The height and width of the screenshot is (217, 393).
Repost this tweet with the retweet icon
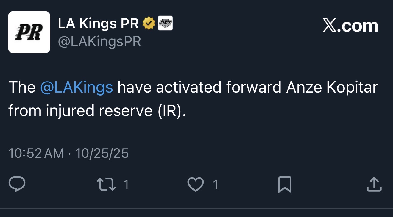[x=106, y=184]
